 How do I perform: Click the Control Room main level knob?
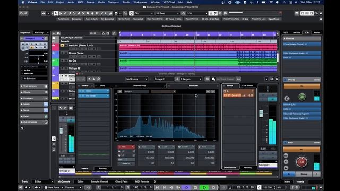pyautogui.click(x=301, y=162)
